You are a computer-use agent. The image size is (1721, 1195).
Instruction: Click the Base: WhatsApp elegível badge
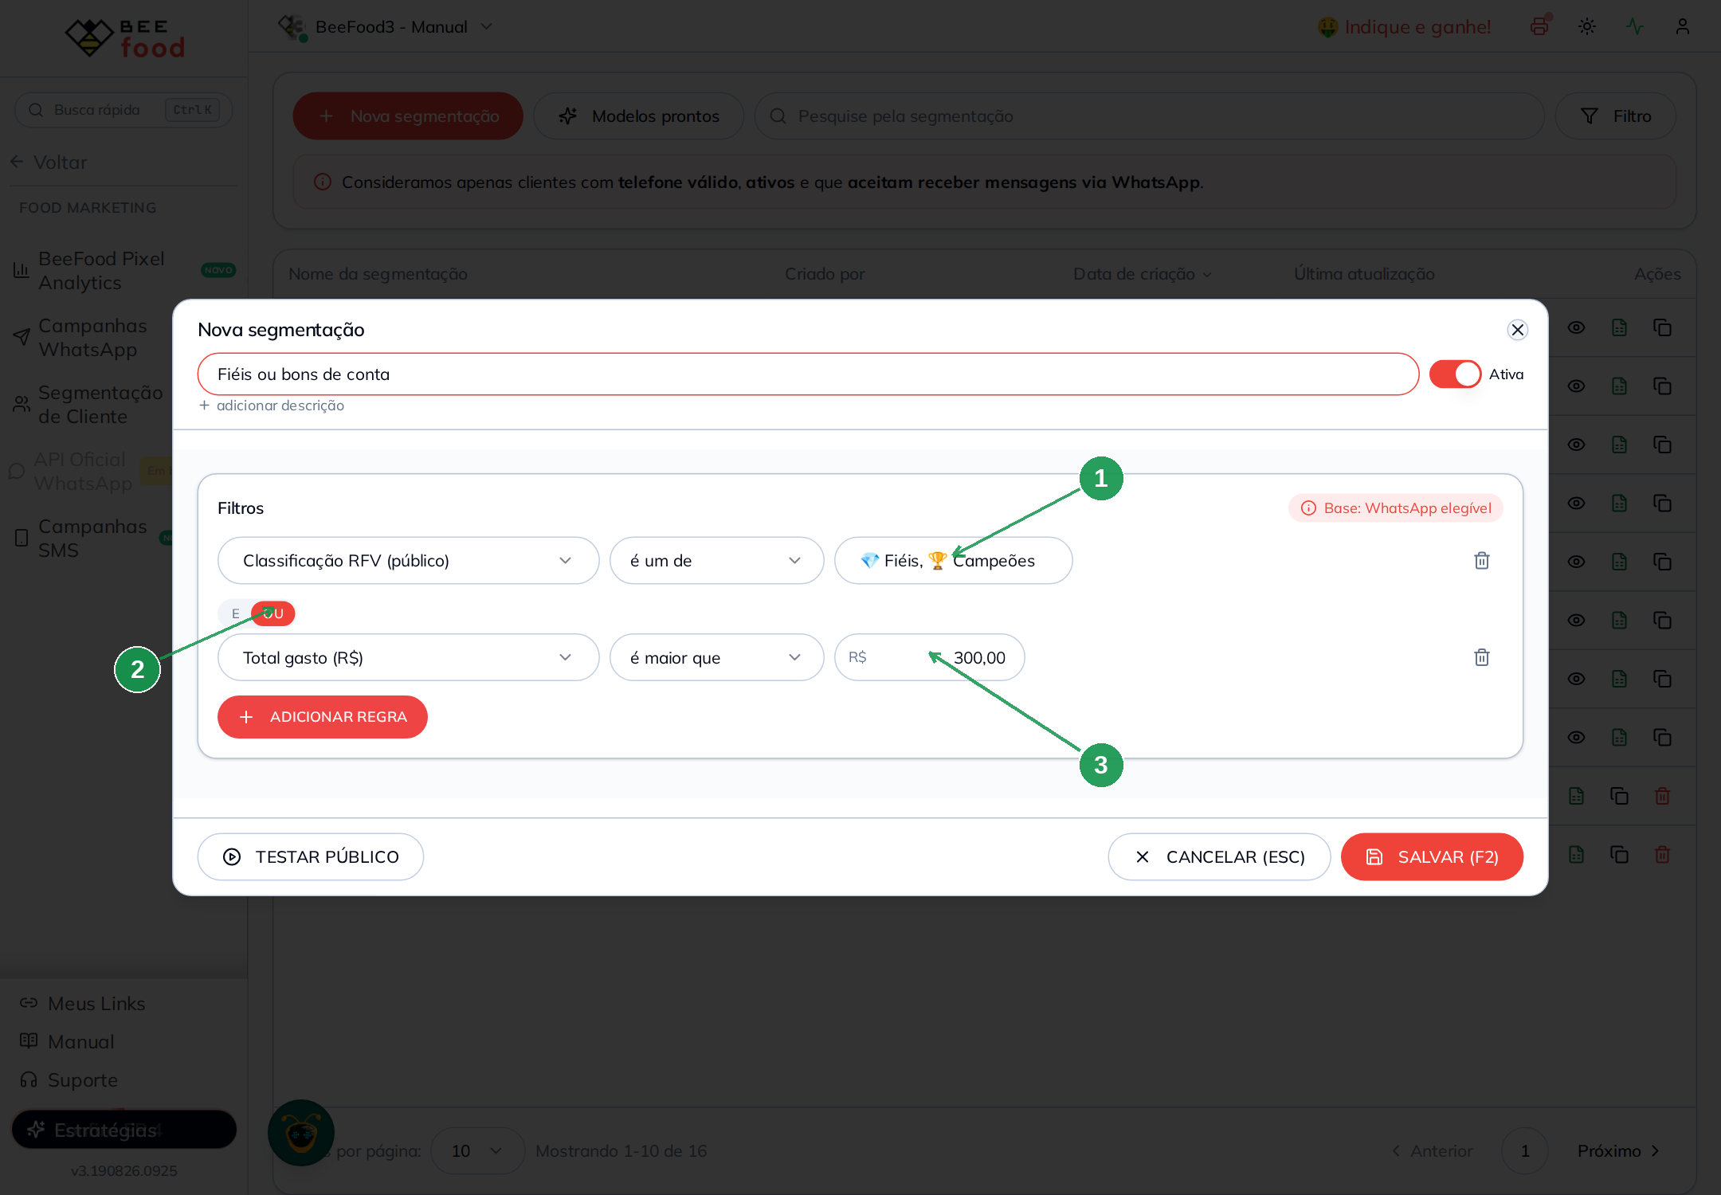click(1396, 508)
